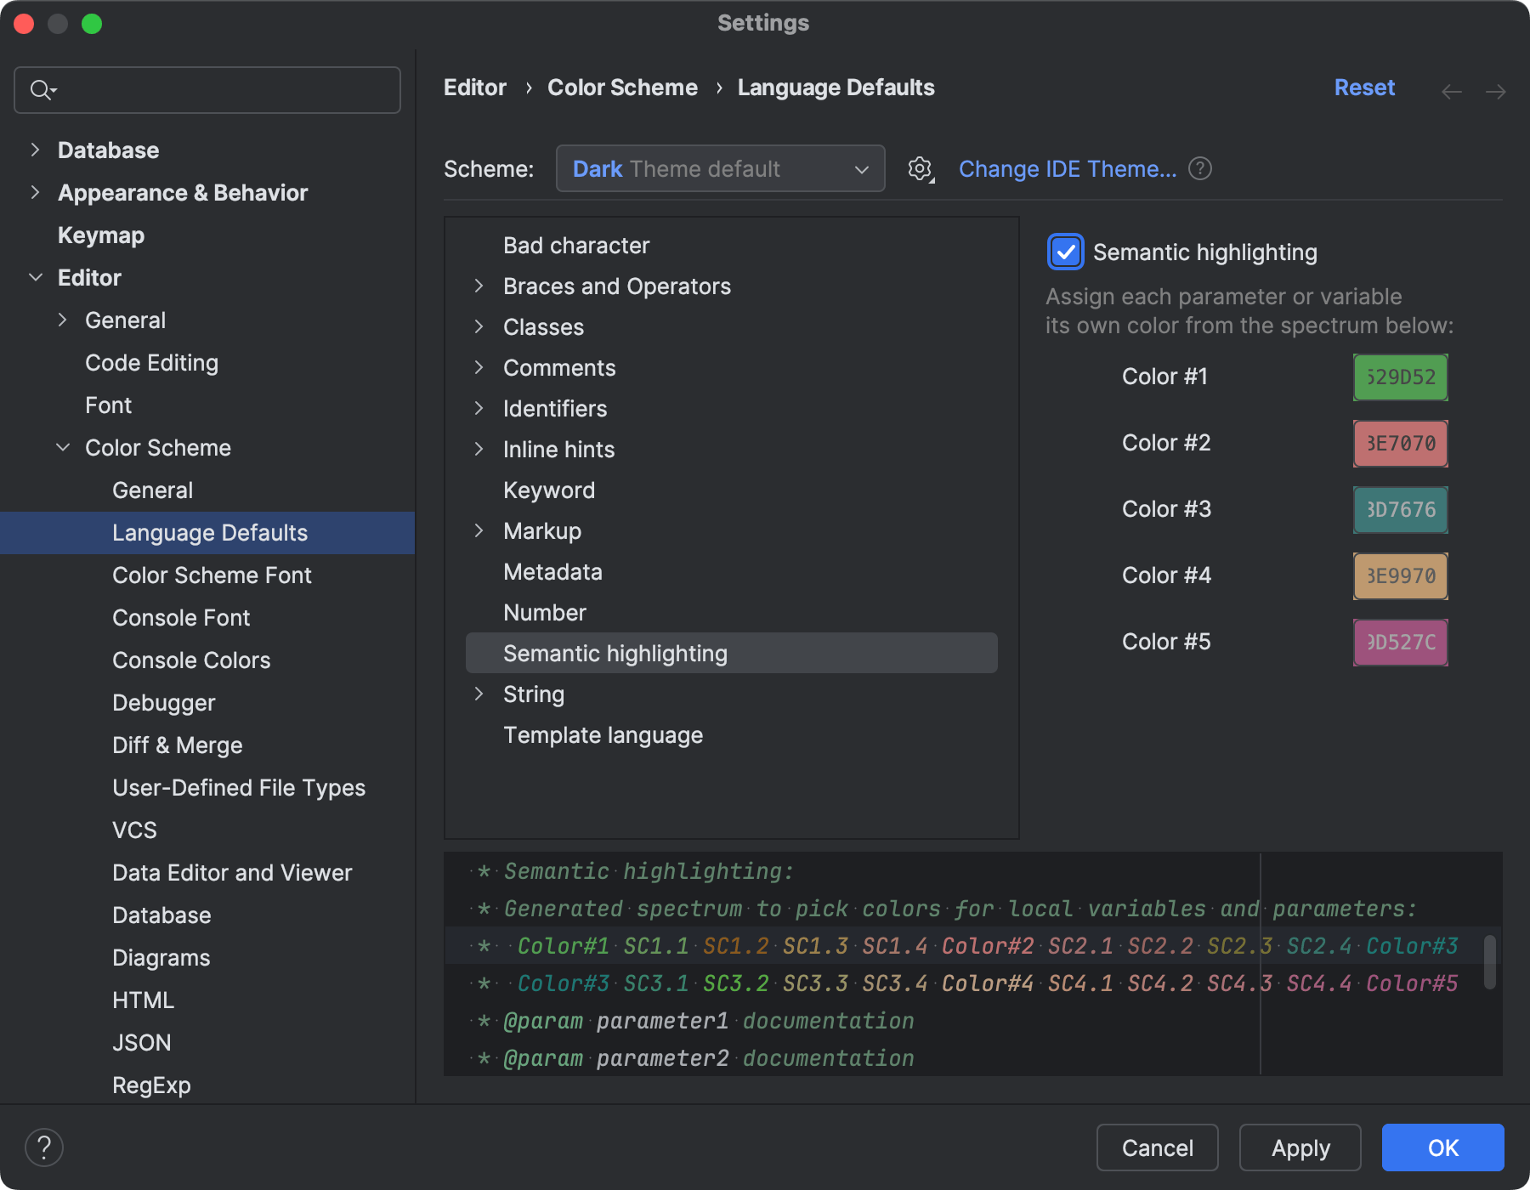The width and height of the screenshot is (1530, 1190).
Task: Expand the Comments tree node
Action: point(480,367)
